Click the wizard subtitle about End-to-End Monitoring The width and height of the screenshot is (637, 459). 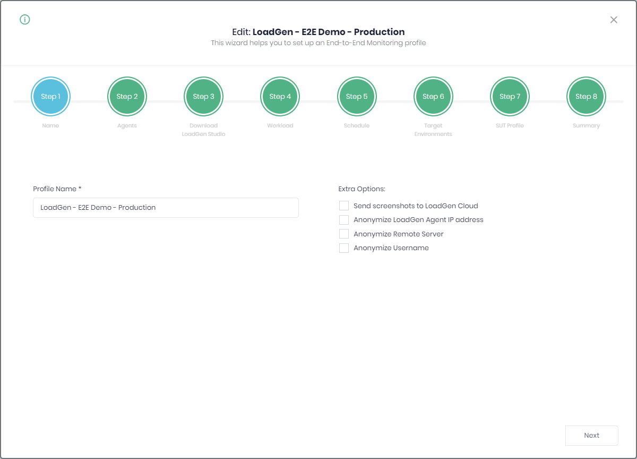coord(318,43)
